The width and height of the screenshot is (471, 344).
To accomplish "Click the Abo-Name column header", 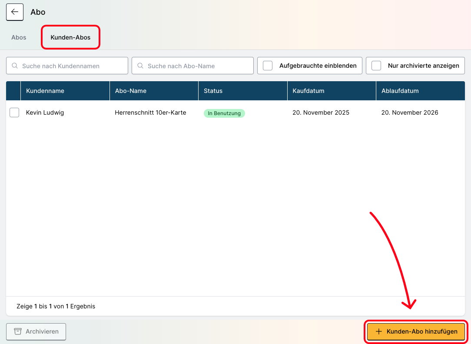I will (131, 91).
